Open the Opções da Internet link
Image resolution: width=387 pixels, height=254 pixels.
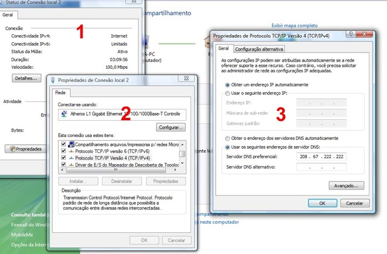(x=28, y=244)
